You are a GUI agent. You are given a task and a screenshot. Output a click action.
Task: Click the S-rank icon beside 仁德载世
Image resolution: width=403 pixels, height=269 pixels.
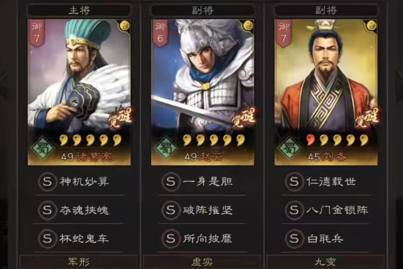click(x=294, y=182)
